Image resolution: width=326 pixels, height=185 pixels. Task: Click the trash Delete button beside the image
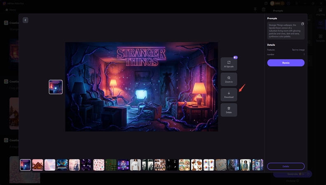tap(229, 110)
